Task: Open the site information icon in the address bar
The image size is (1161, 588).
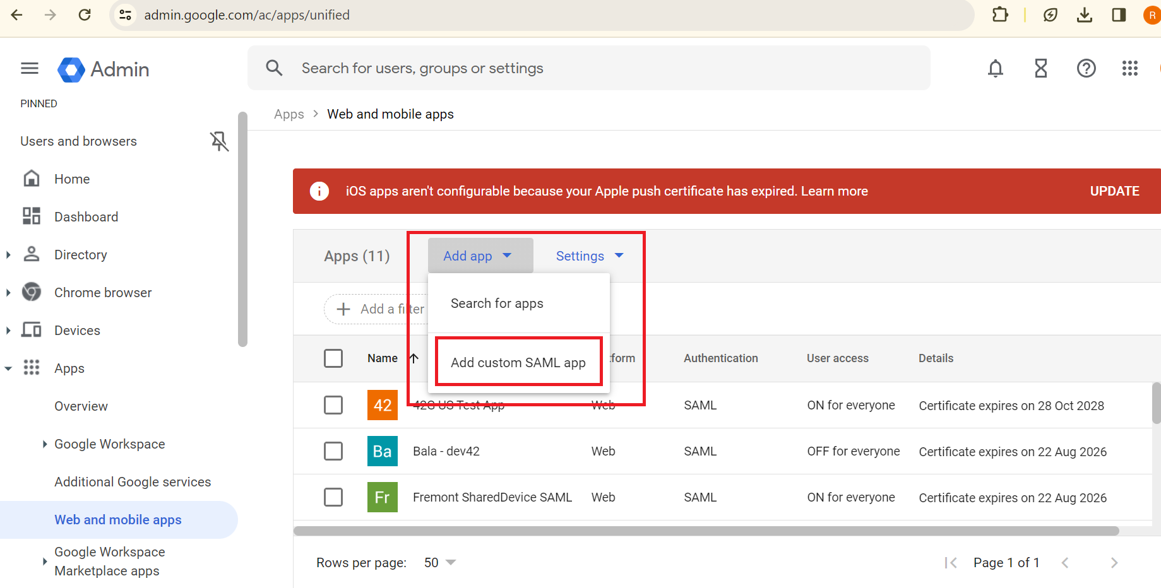Action: [126, 15]
